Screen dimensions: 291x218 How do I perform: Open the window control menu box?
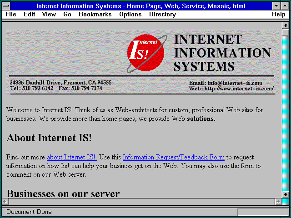click(x=6, y=6)
